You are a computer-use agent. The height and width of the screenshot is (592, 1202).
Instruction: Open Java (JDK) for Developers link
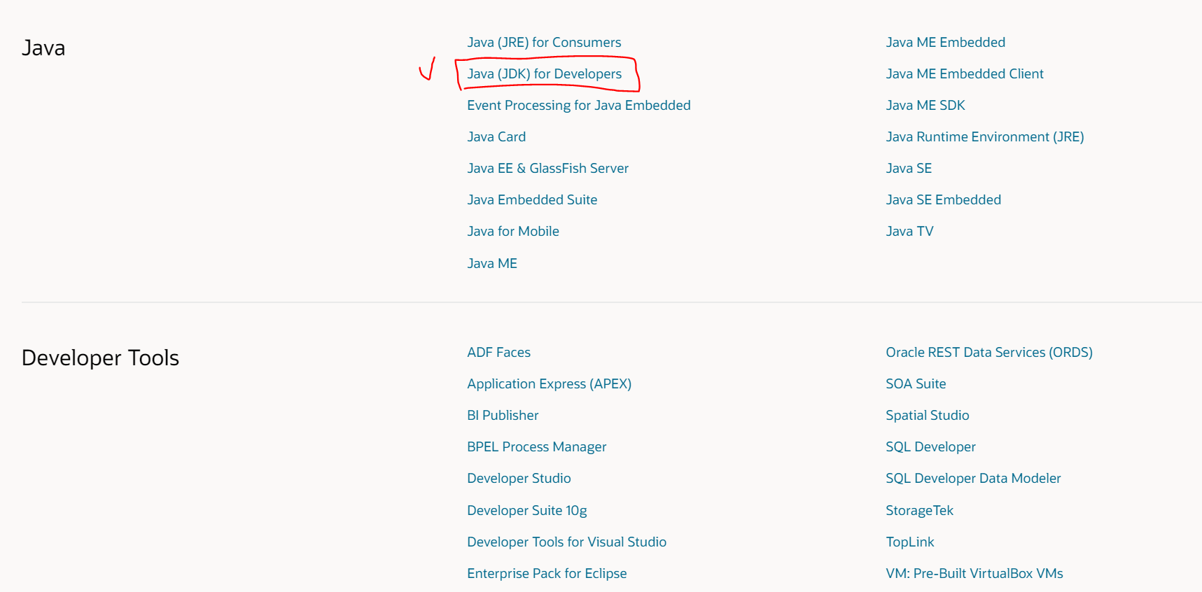(544, 74)
